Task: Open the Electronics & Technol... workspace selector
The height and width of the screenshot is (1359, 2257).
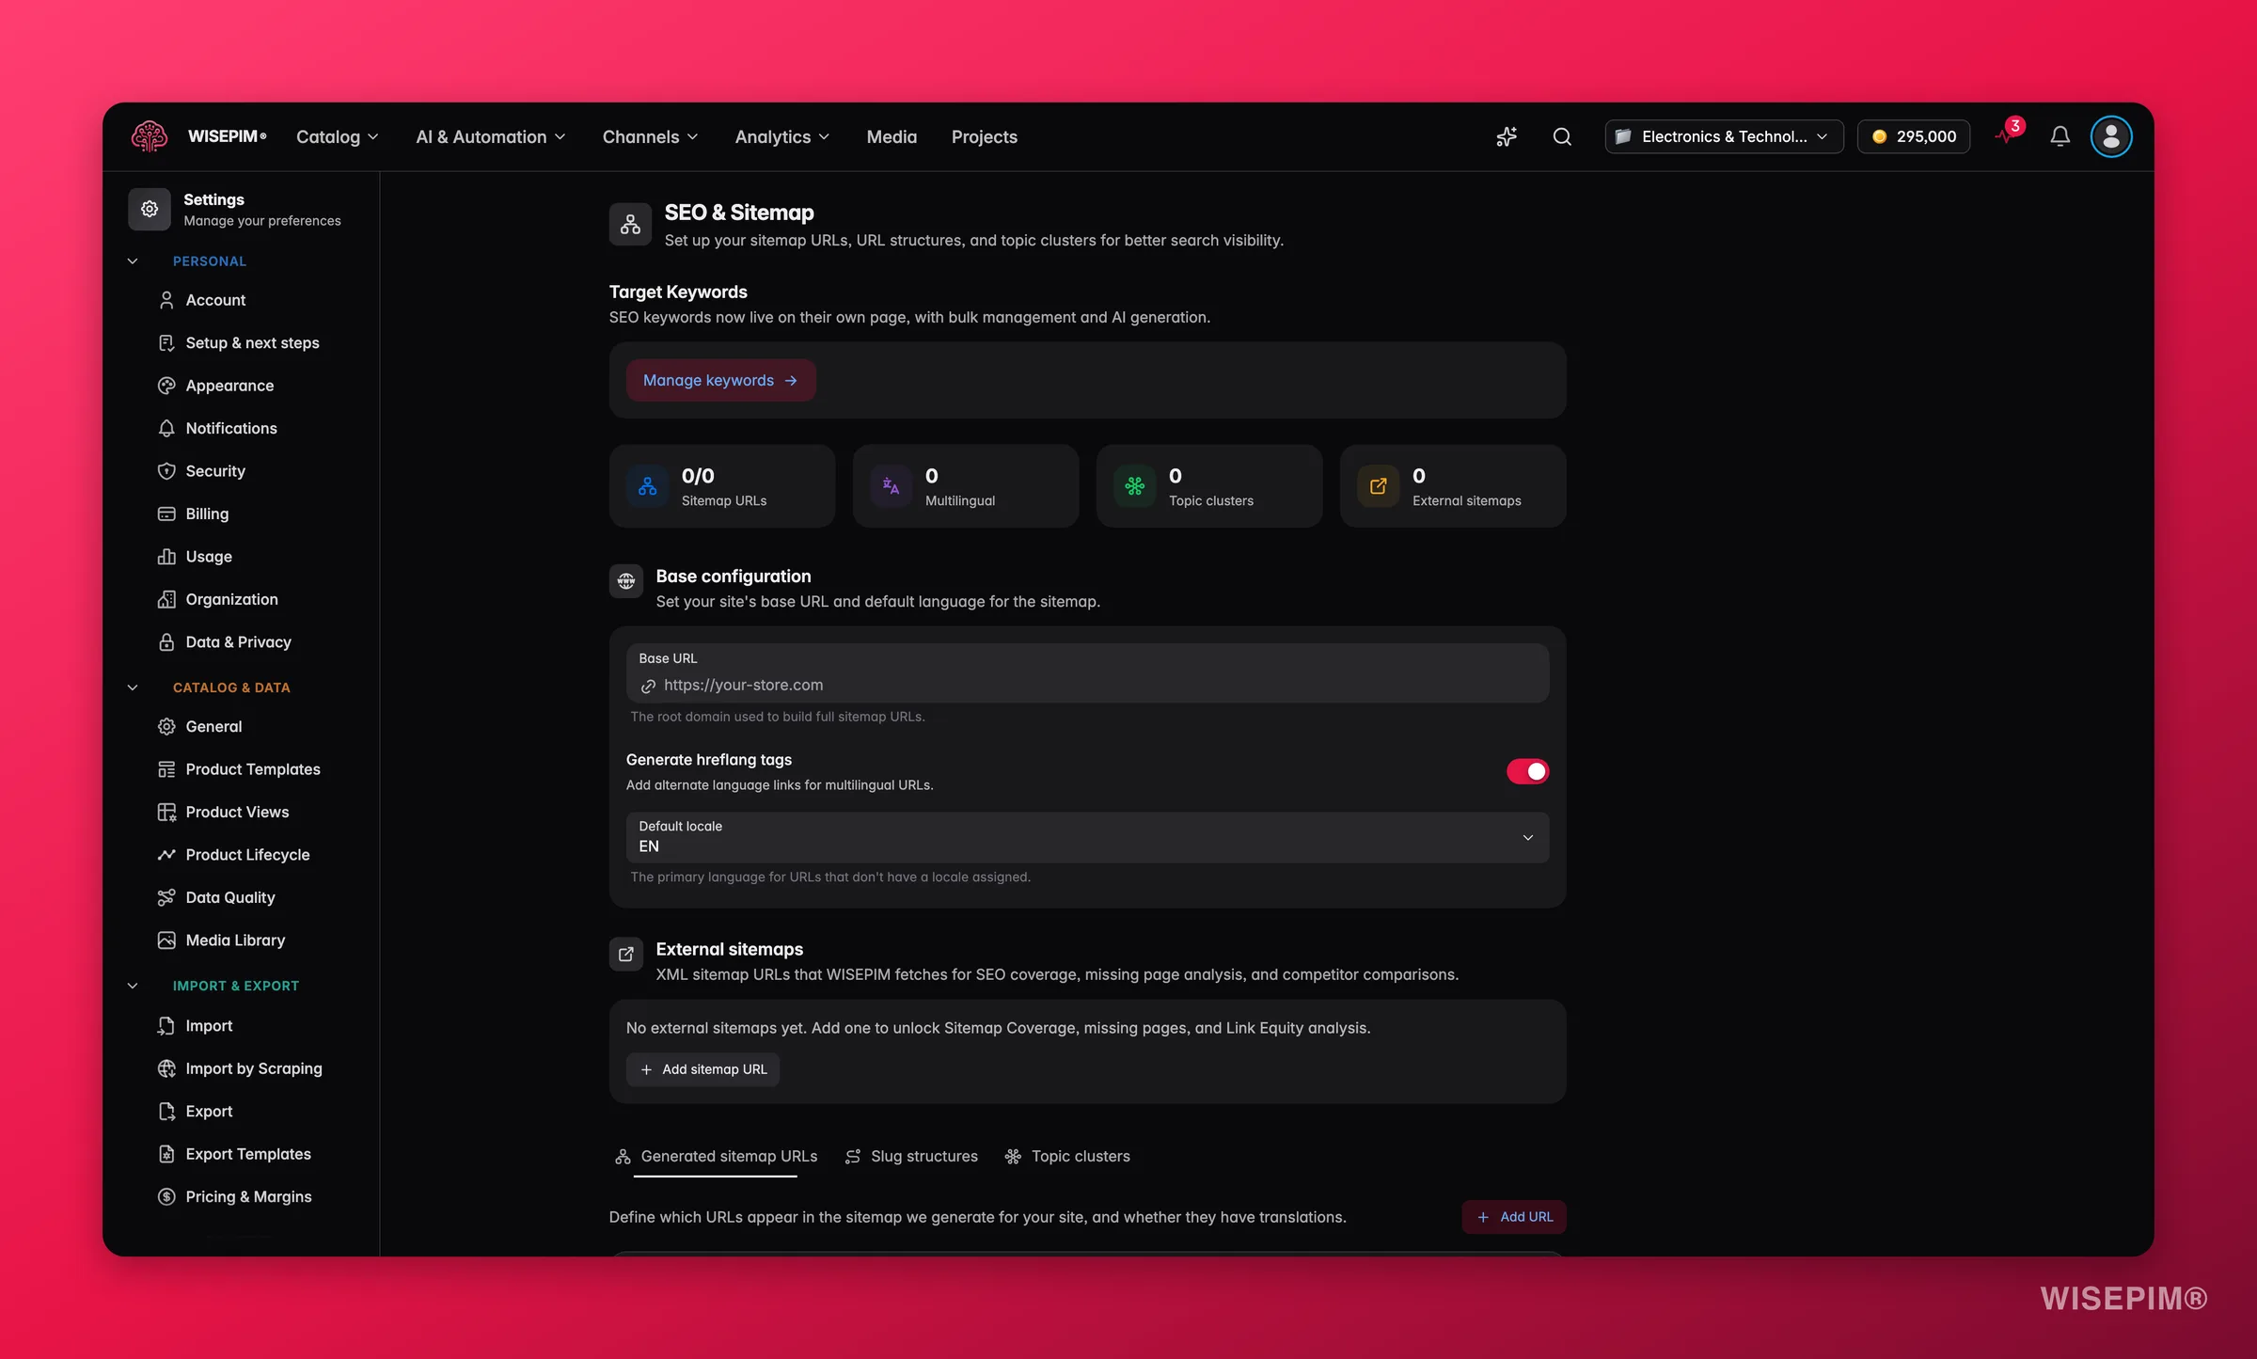Action: 1724,136
